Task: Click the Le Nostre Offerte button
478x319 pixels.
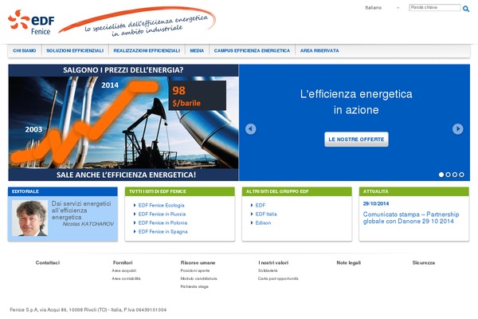Action: tap(356, 140)
